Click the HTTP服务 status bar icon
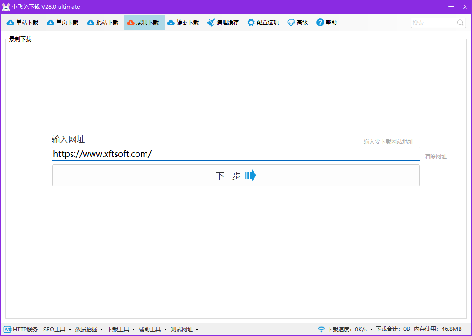 [7, 329]
